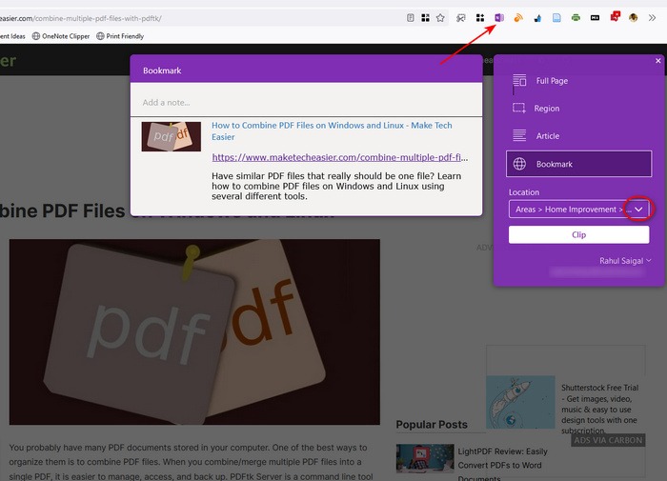Click the QR grid icon in address bar
The width and height of the screenshot is (667, 481).
coord(425,18)
